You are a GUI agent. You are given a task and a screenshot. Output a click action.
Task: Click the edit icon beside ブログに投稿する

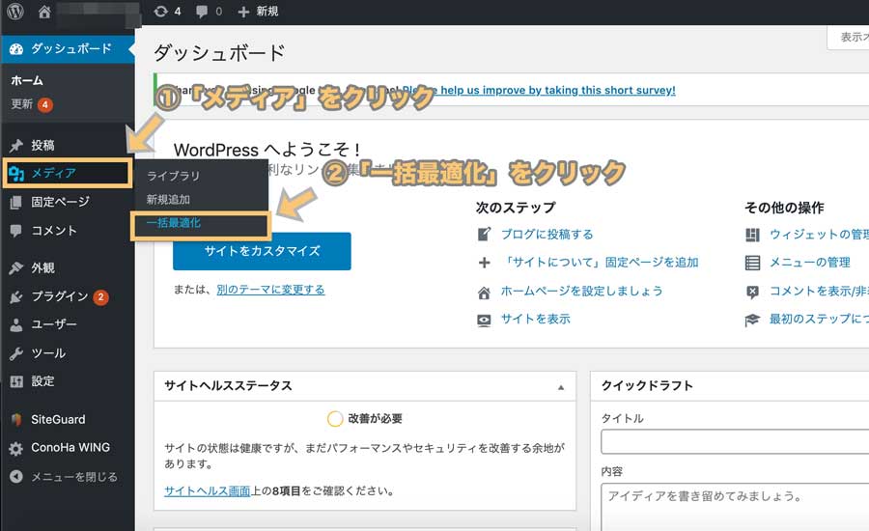click(484, 234)
